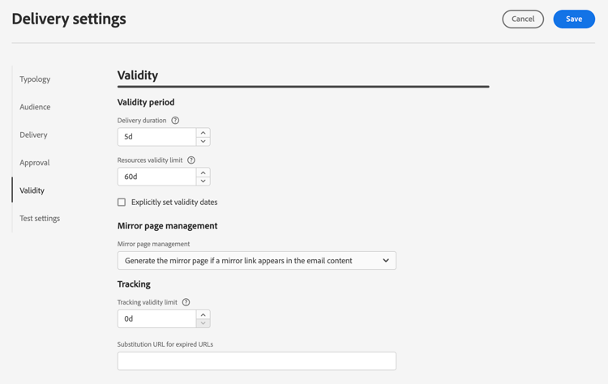Increase Delivery duration with up arrow
608x384 pixels.
203,132
